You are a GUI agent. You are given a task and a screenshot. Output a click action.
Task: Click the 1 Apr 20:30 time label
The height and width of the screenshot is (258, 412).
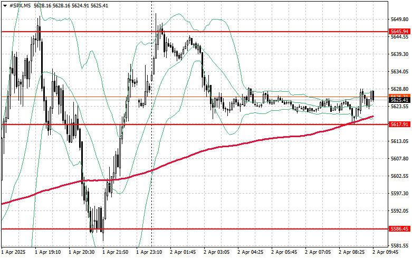pos(81,252)
